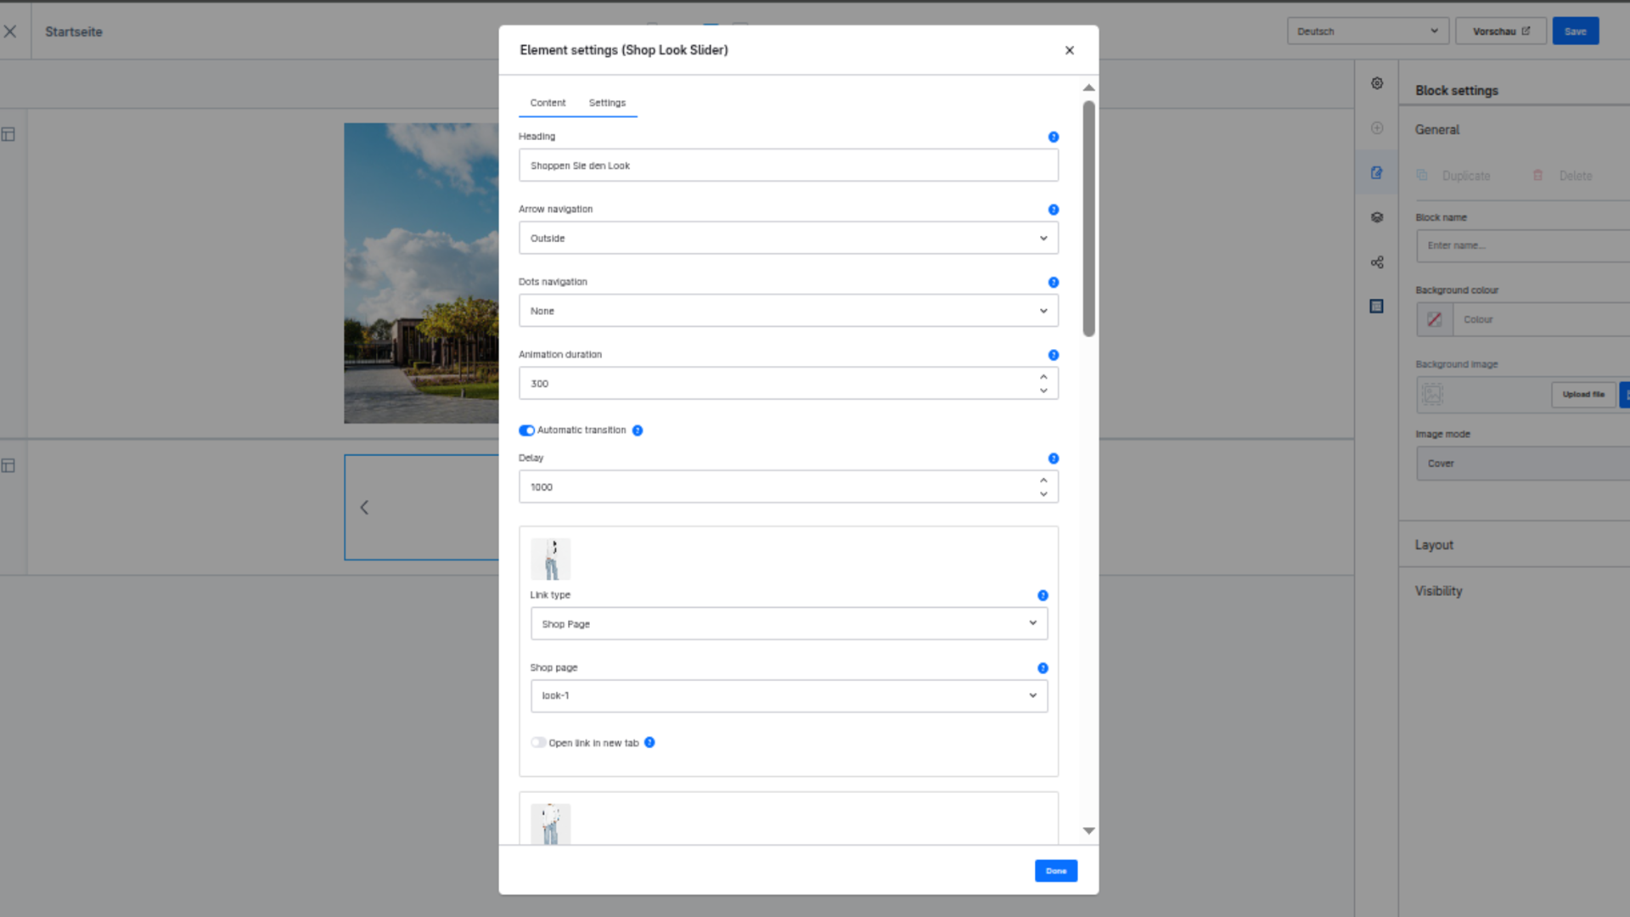
Task: Click the dialog scroll down arrow
Action: [x=1089, y=831]
